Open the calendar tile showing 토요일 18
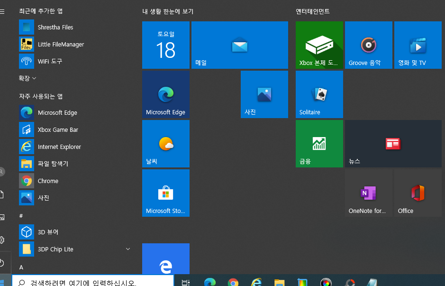Image resolution: width=445 pixels, height=286 pixels. pyautogui.click(x=166, y=45)
